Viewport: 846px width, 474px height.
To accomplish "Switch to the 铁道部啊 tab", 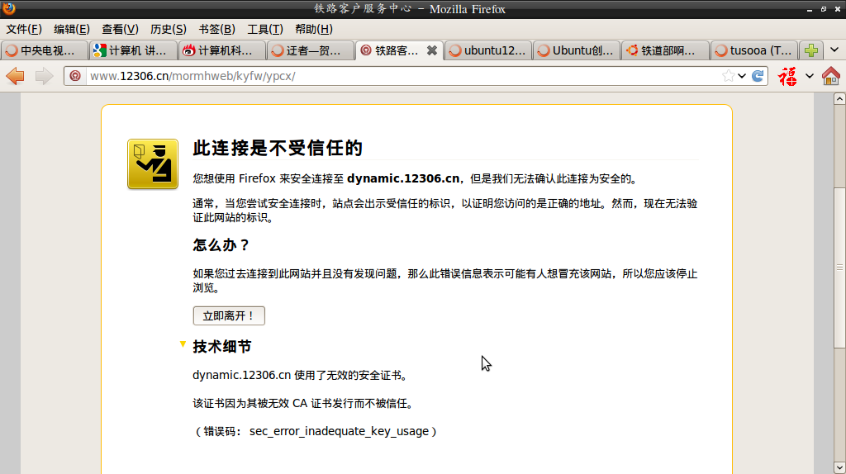I will pyautogui.click(x=665, y=50).
